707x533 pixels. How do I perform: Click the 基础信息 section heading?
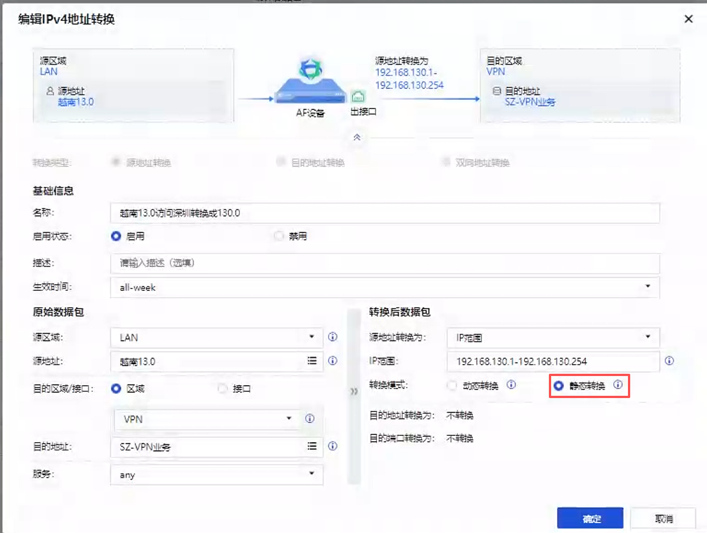pos(53,191)
